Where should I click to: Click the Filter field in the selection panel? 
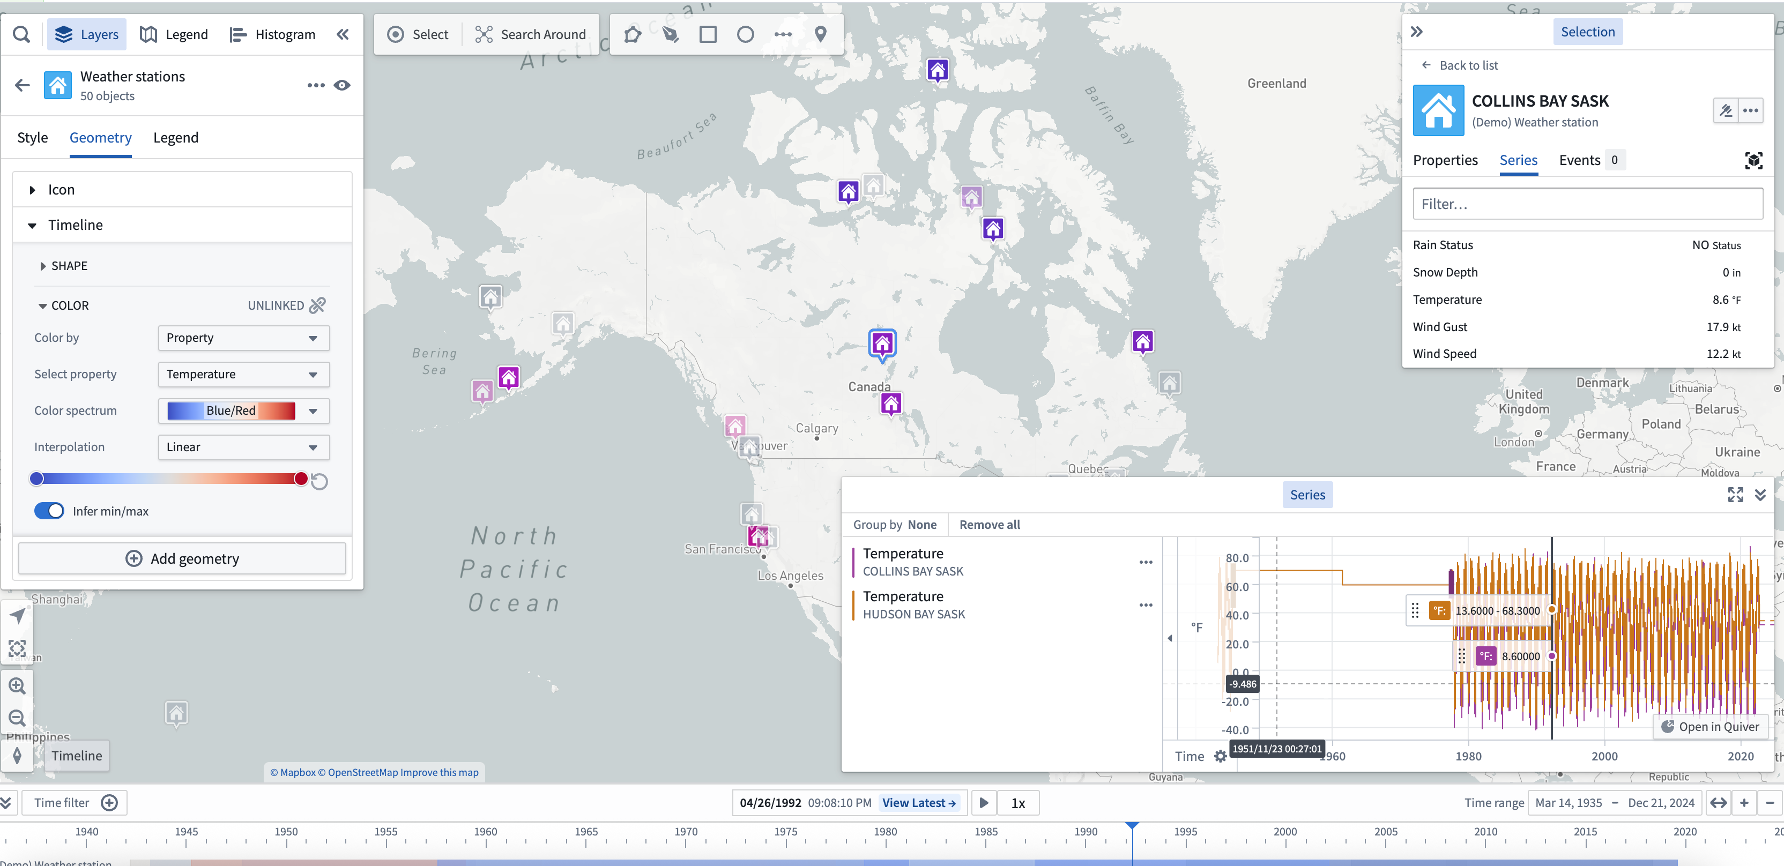click(1588, 203)
